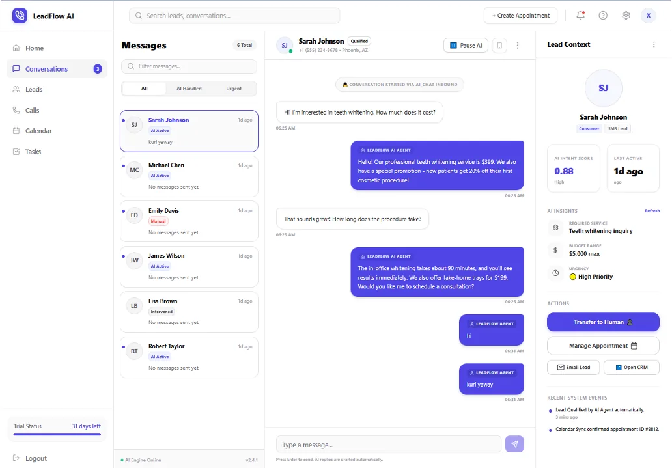Viewport: 672px width, 468px height.
Task: Click the 31 days left trial text
Action: pos(86,426)
